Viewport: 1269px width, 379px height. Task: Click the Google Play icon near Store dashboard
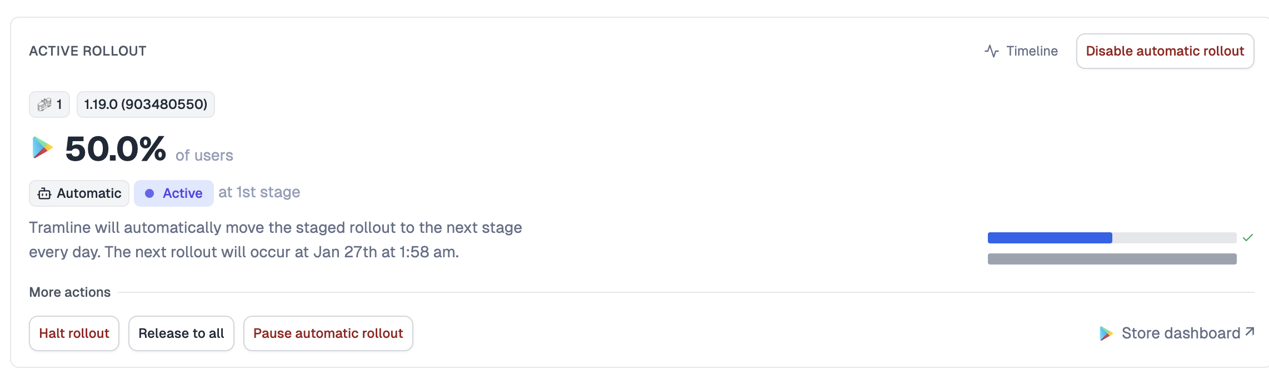1106,333
